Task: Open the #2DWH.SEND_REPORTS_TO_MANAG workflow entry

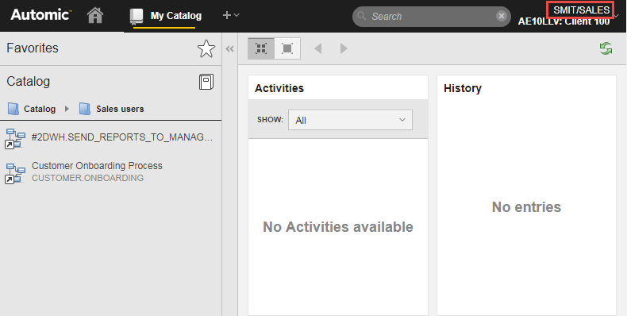Action: tap(110, 137)
